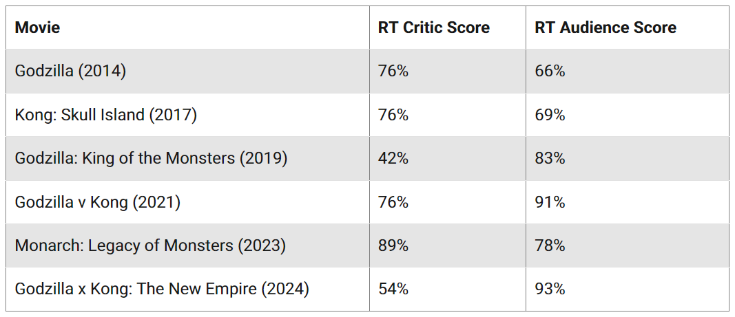The width and height of the screenshot is (735, 317).
Task: Click the Godzilla v Kong (2021) cell
Action: pyautogui.click(x=97, y=202)
